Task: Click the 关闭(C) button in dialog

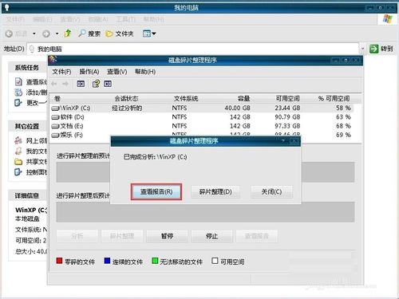Action: pos(271,191)
